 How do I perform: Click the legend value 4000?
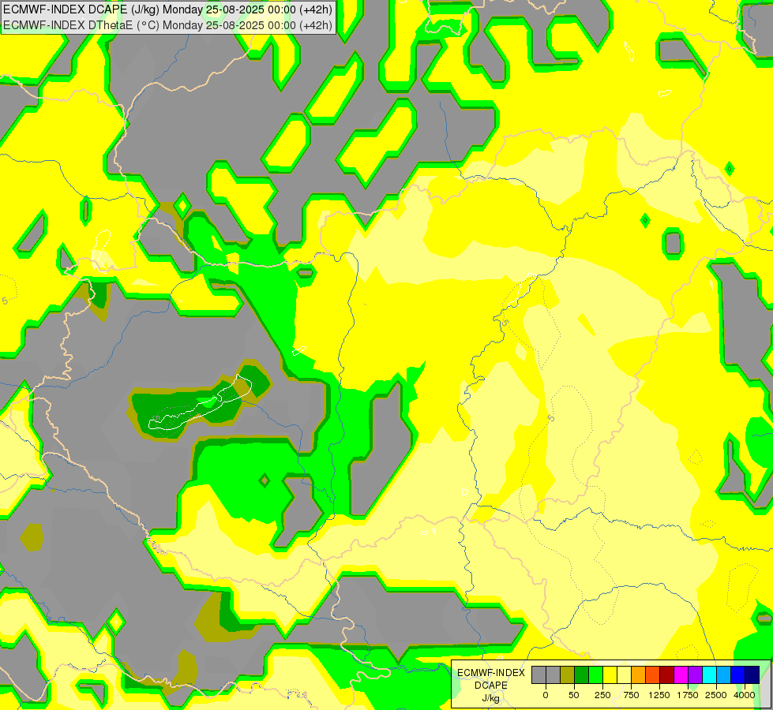coord(745,695)
